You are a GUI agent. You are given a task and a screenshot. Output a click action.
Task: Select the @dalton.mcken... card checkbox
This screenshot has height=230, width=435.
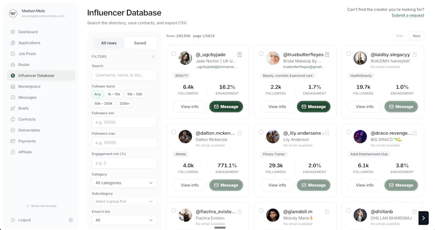pyautogui.click(x=173, y=132)
